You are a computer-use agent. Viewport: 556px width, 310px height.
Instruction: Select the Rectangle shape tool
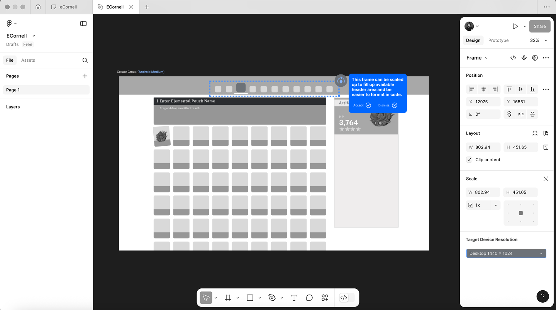pyautogui.click(x=250, y=298)
